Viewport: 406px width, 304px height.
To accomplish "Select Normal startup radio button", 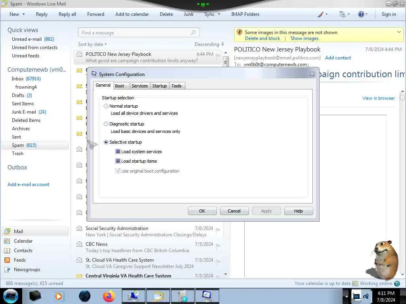I will point(106,106).
